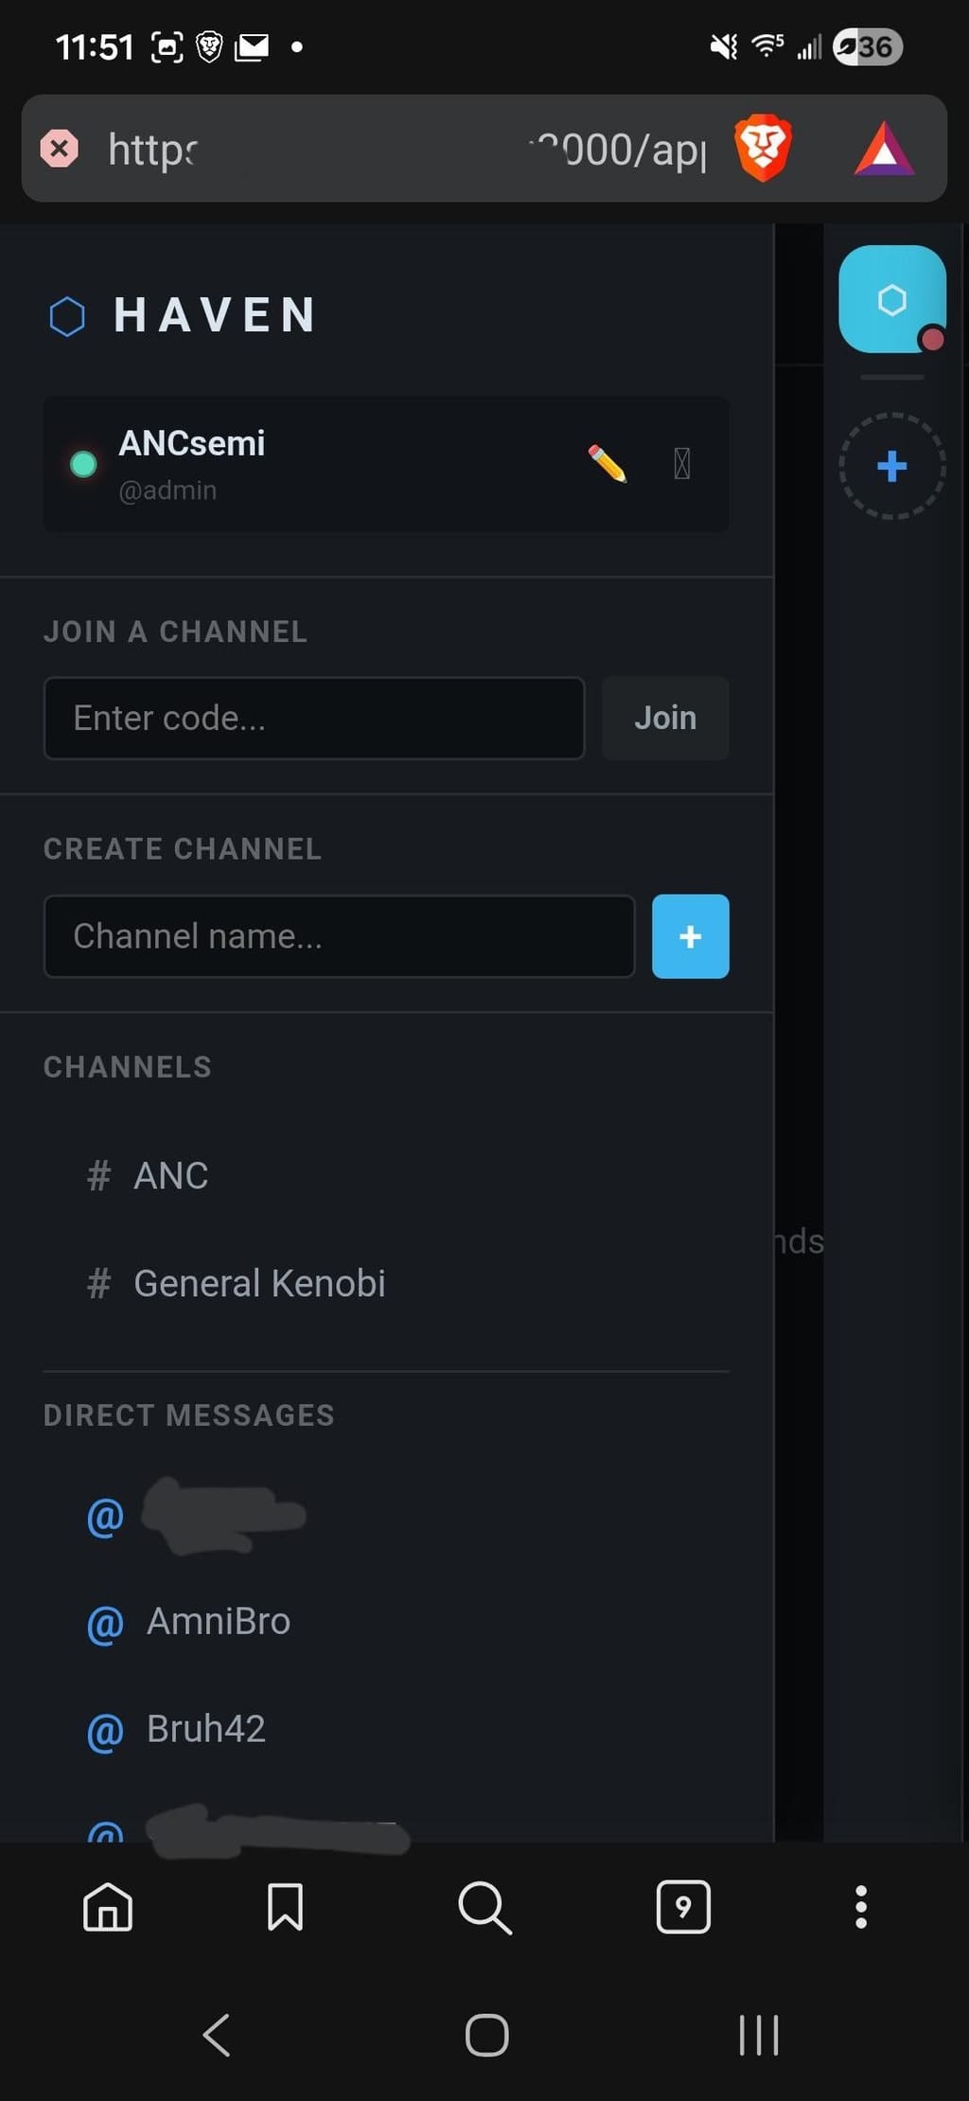Tap the browser search icon
The height and width of the screenshot is (2101, 969).
[484, 1907]
